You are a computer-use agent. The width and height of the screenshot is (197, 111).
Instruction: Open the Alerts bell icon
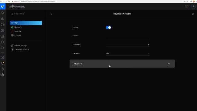pos(2,63)
